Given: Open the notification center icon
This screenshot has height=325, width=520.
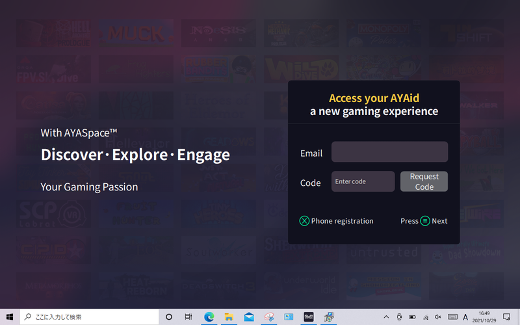Looking at the screenshot, I should coord(506,317).
